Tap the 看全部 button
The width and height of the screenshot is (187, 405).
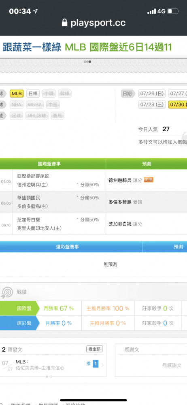[x=95, y=349]
